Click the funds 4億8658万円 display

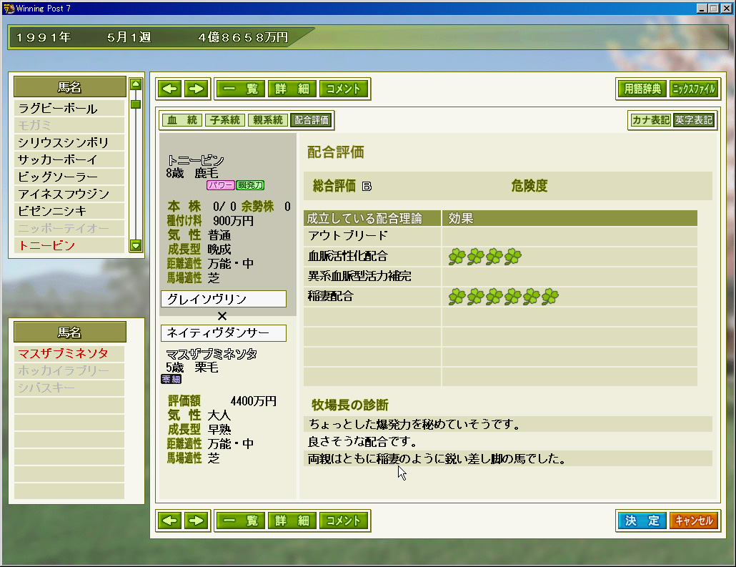pos(243,37)
